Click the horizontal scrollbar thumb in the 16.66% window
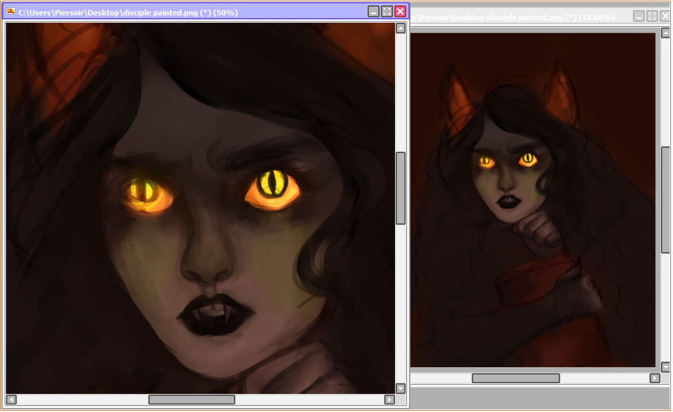 click(x=516, y=378)
